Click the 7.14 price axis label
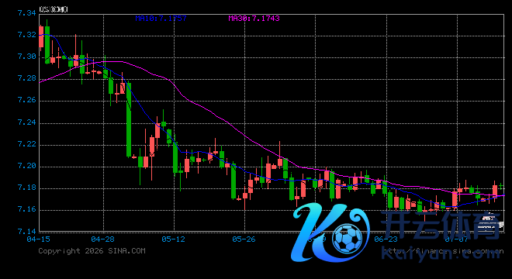 coord(27,232)
